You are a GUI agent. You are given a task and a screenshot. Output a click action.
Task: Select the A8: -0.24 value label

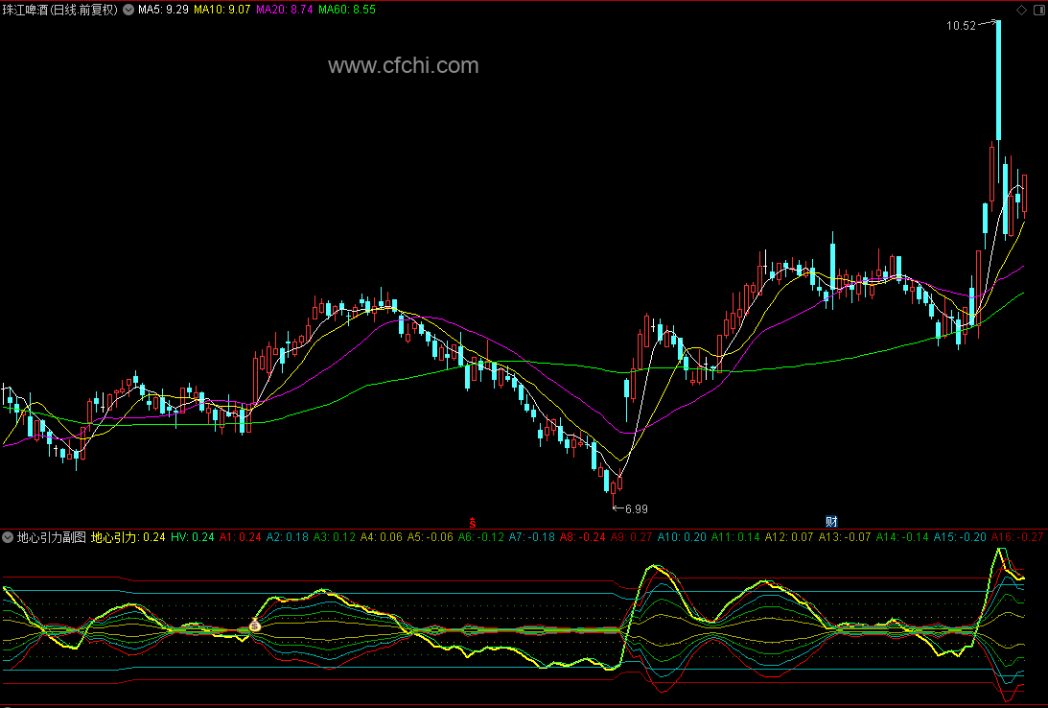coord(582,537)
